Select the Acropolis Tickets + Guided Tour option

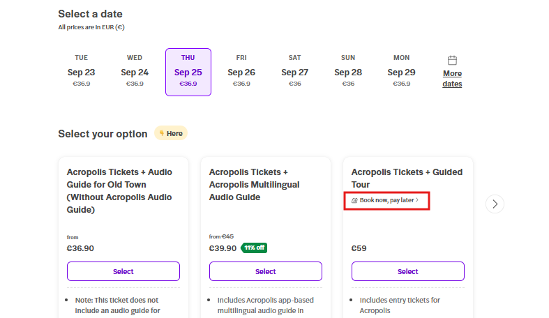point(408,271)
